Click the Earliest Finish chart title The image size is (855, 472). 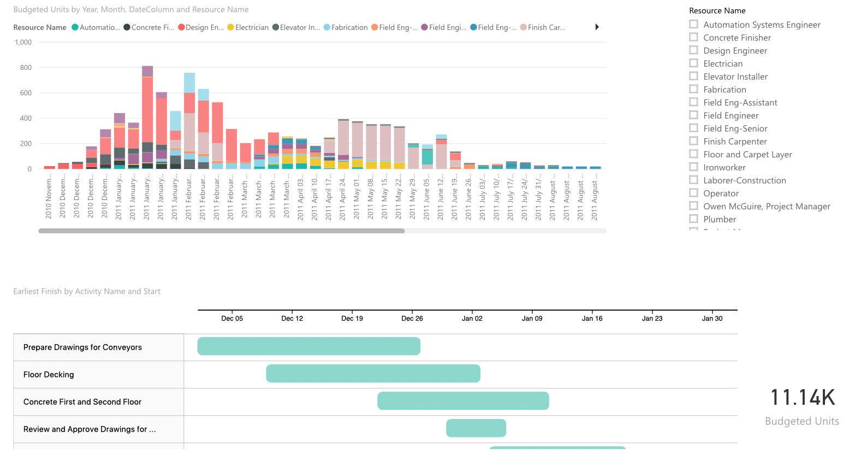coord(87,291)
